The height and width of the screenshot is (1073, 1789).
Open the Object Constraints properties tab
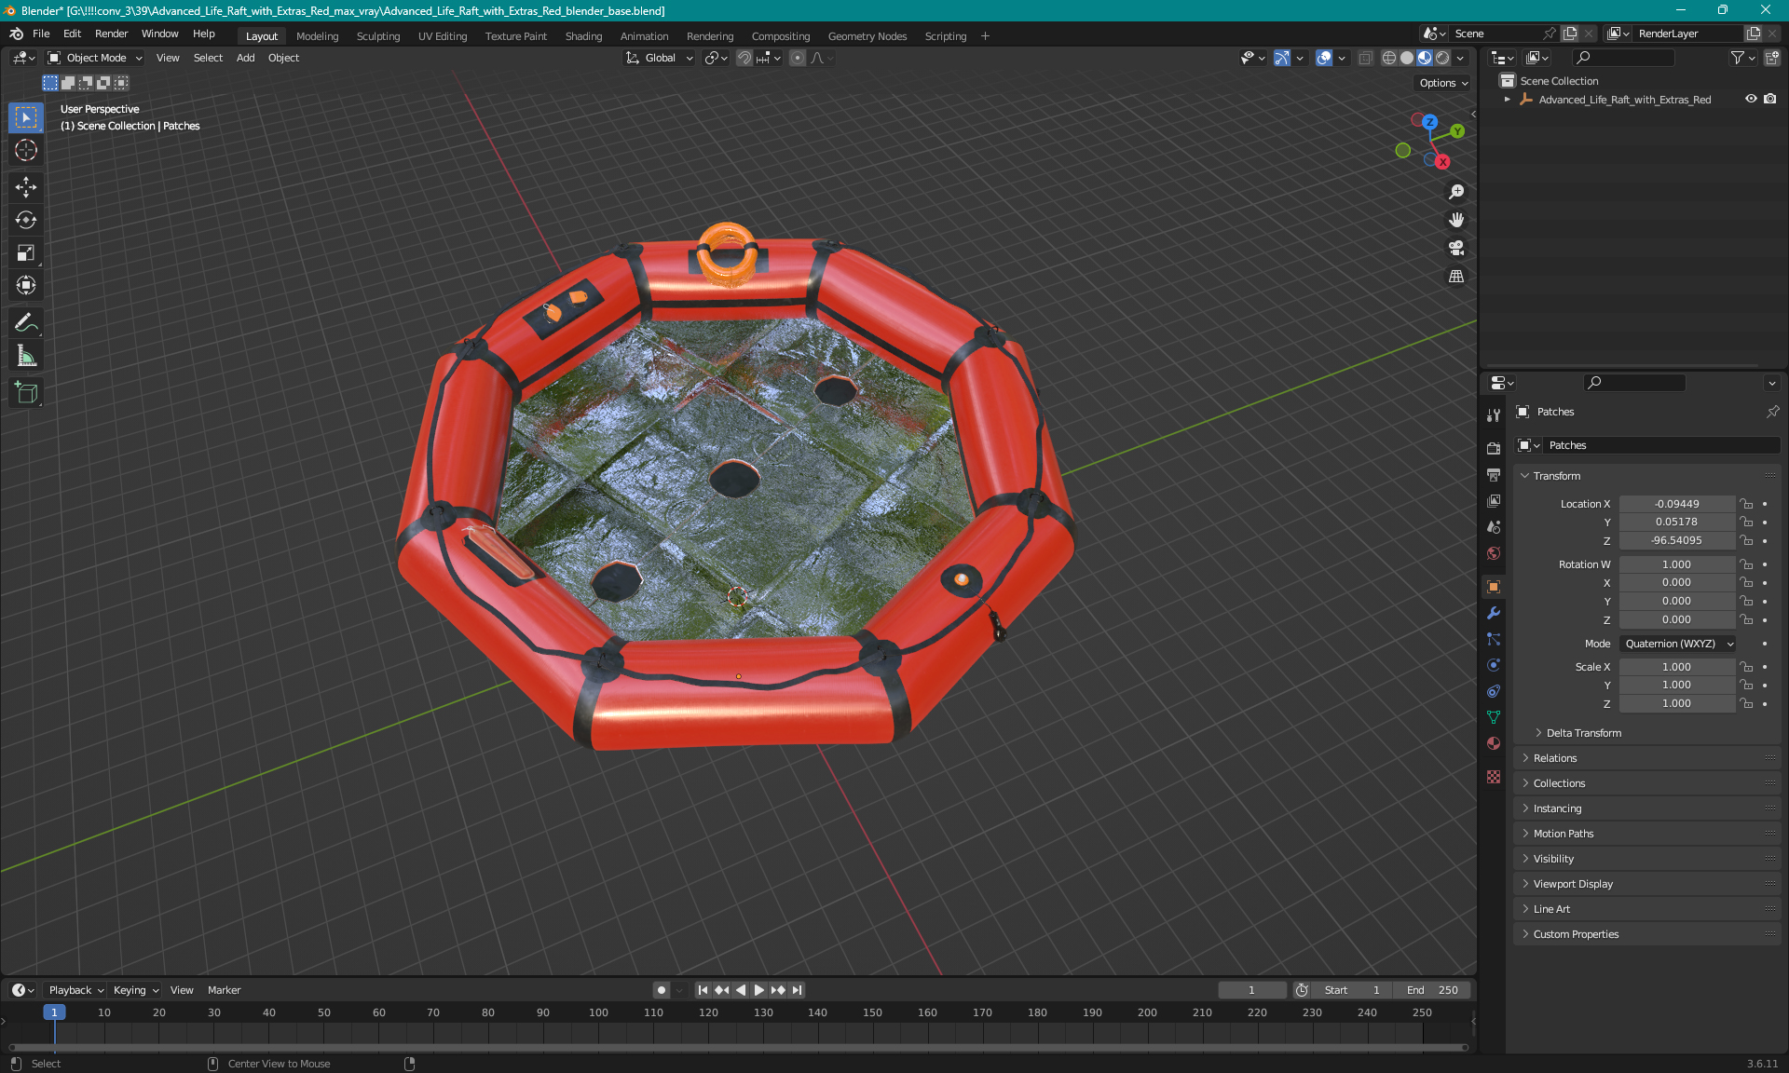(1494, 691)
